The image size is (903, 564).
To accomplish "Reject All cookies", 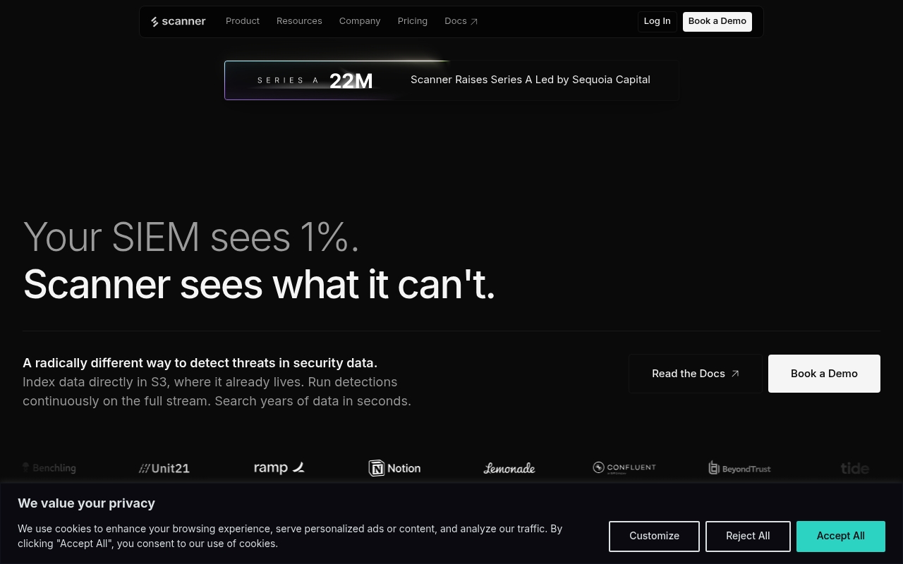I will point(748,537).
